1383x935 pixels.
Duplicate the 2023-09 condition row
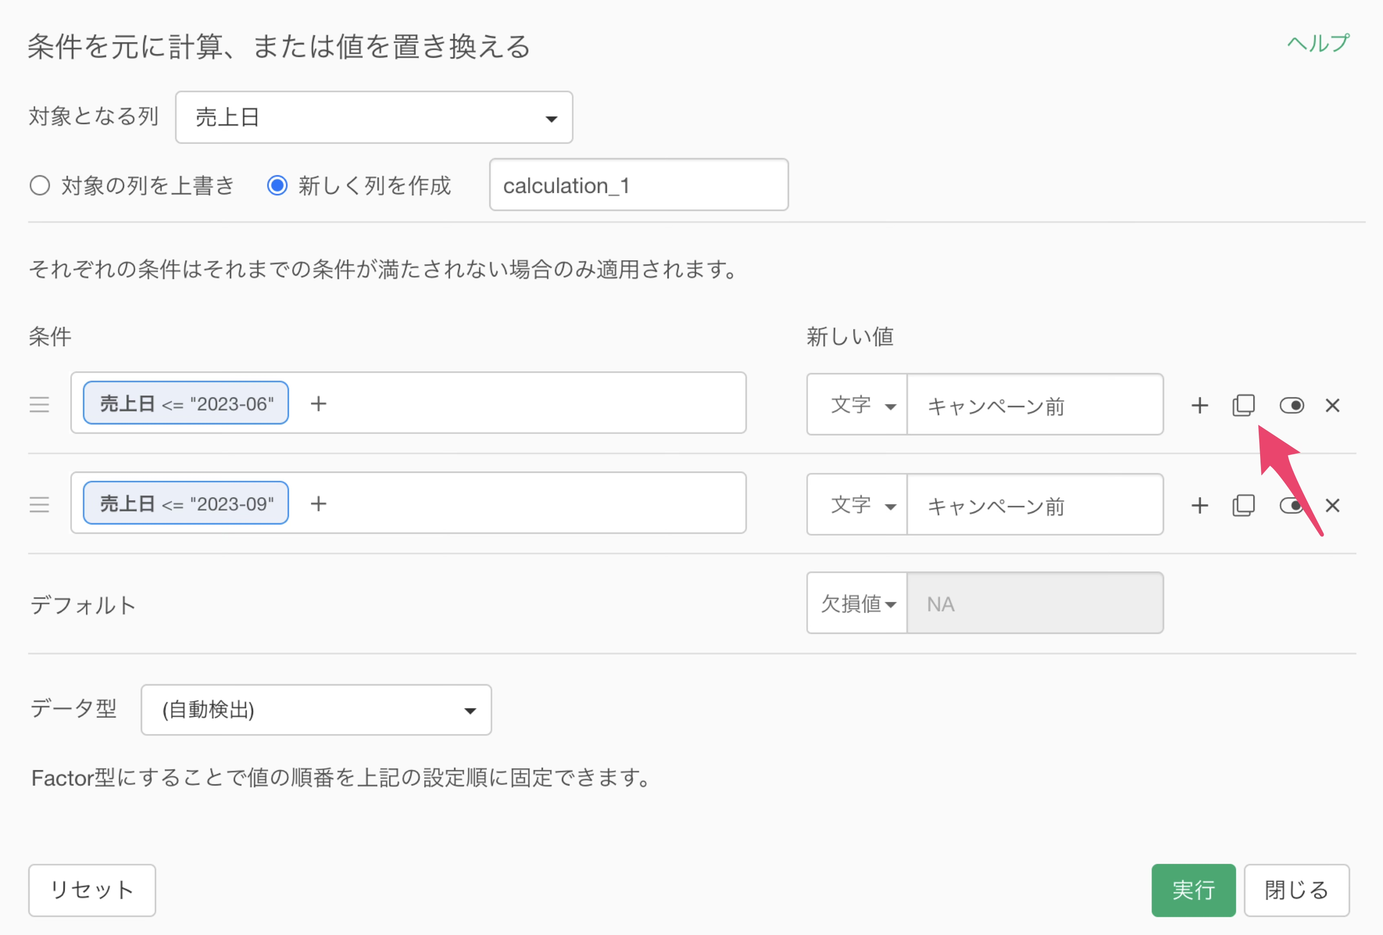1243,505
